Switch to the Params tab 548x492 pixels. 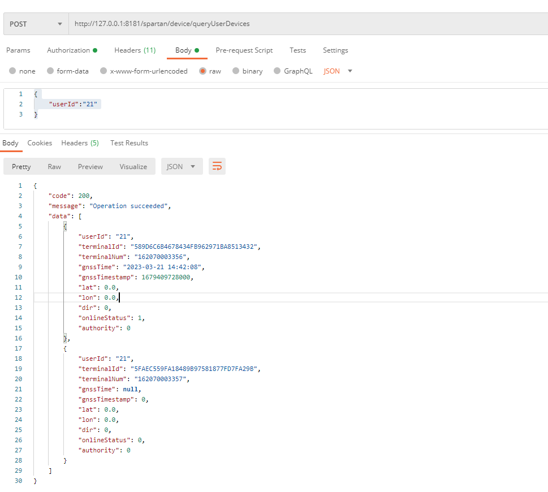click(18, 50)
